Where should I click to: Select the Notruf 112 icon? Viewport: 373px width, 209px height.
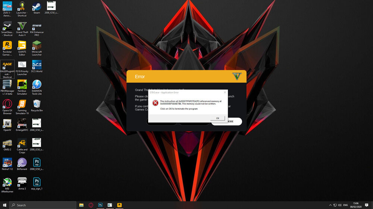click(x=7, y=164)
